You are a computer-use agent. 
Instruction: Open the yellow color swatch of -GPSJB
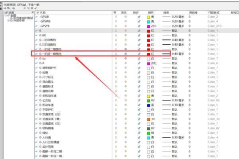pyautogui.click(x=149, y=17)
